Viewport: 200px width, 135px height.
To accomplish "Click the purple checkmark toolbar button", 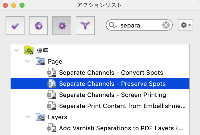I will (x=15, y=26).
